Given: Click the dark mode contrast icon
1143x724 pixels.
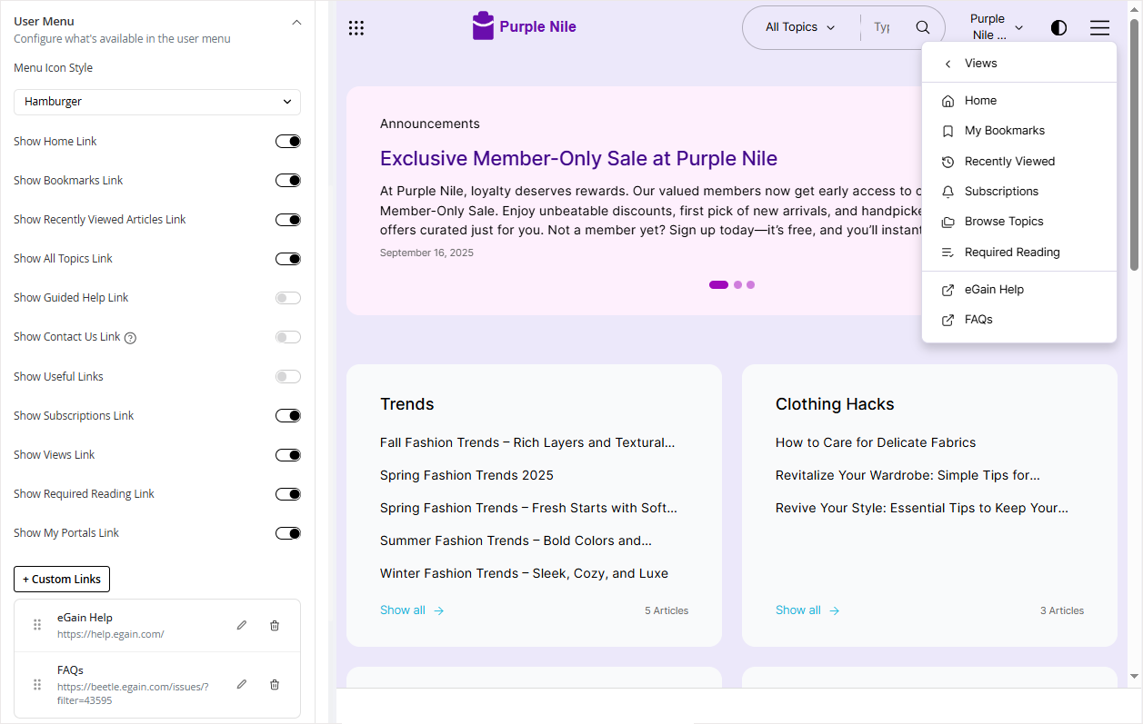Looking at the screenshot, I should tap(1058, 27).
